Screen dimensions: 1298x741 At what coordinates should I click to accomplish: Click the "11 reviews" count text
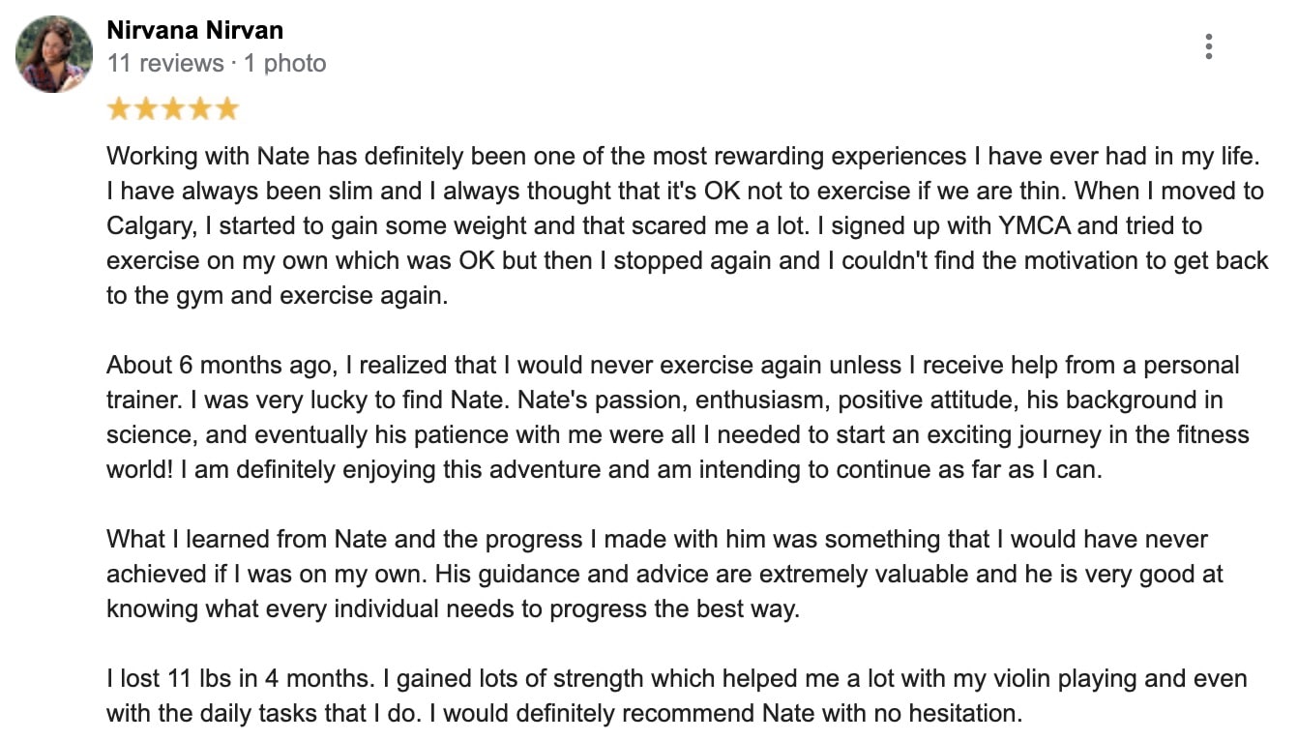[x=165, y=64]
